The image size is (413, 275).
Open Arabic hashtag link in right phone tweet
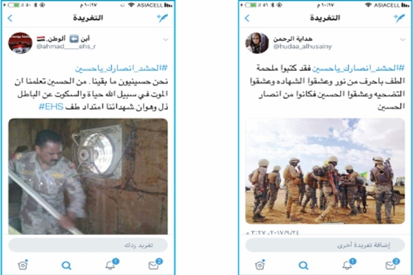(x=358, y=68)
